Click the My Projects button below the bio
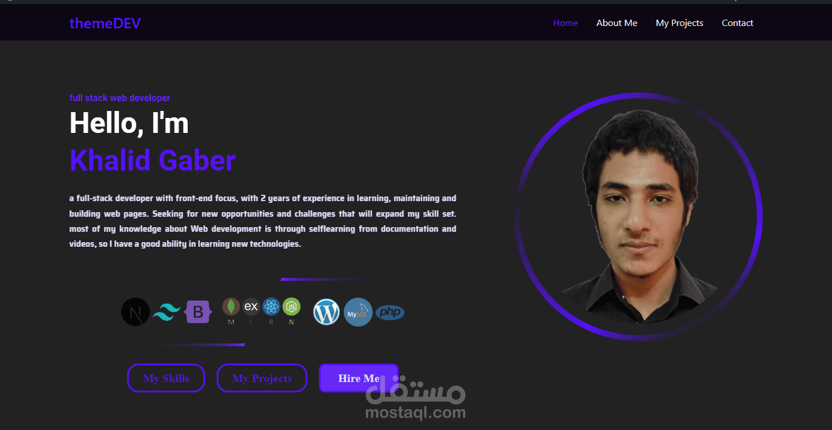This screenshot has height=430, width=832. [x=262, y=378]
